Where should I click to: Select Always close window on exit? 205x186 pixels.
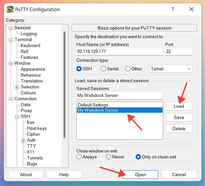(79, 157)
